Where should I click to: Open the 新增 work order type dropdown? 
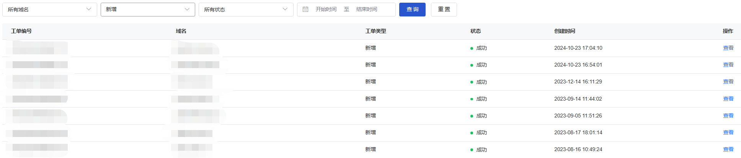pos(148,10)
